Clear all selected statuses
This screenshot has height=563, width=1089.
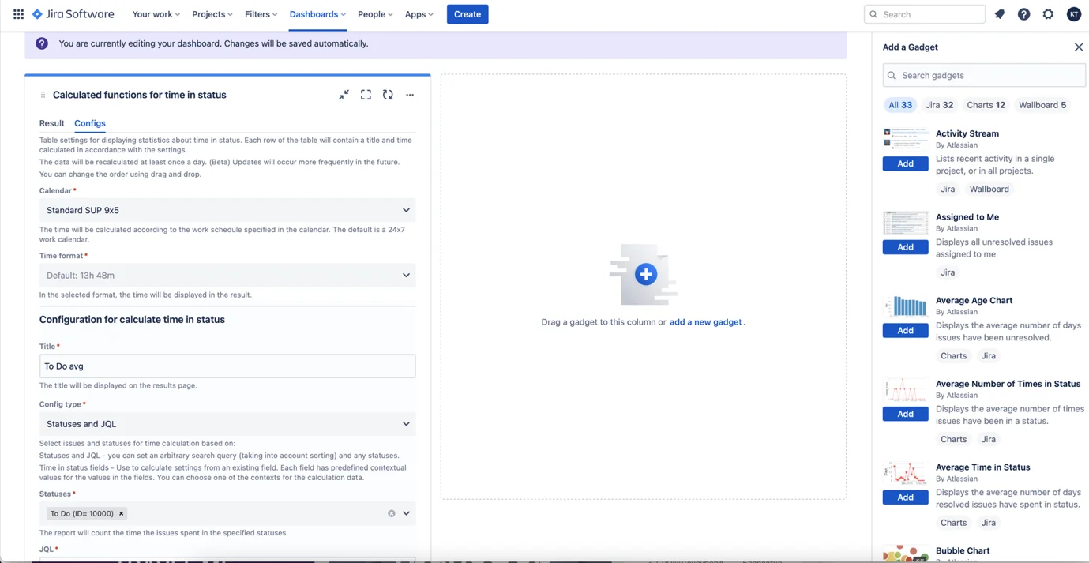click(391, 513)
